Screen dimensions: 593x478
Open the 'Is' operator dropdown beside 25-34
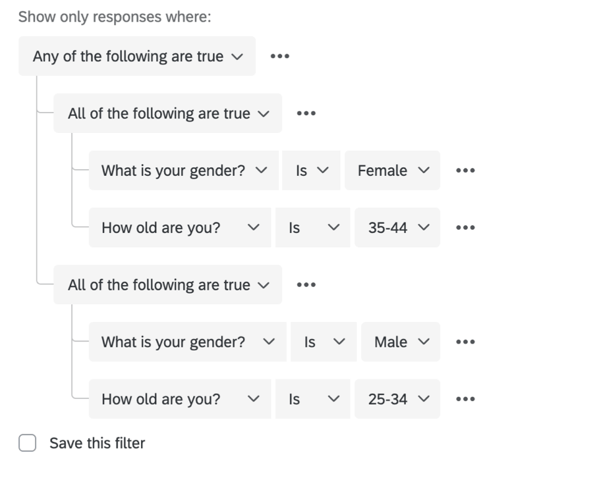[x=314, y=400]
